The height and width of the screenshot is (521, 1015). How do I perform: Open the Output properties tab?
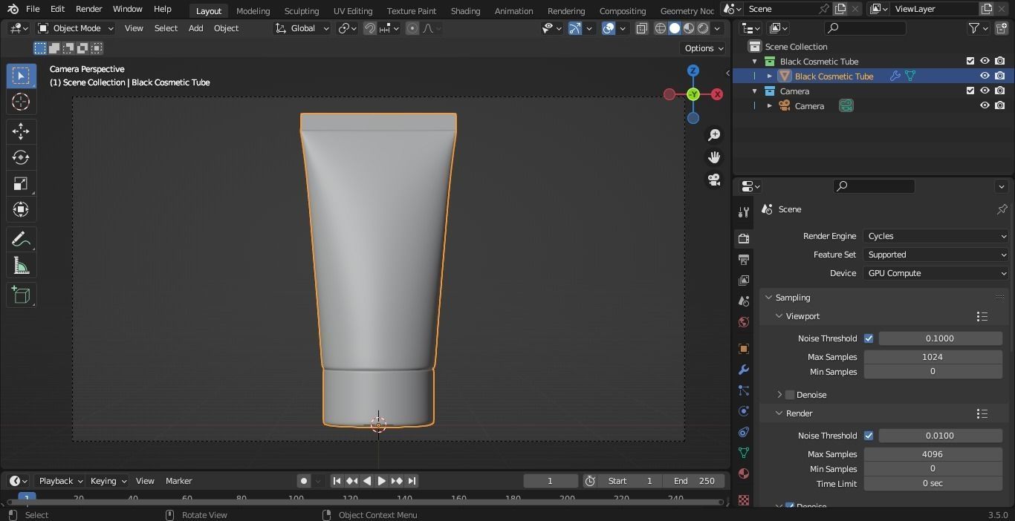click(744, 259)
